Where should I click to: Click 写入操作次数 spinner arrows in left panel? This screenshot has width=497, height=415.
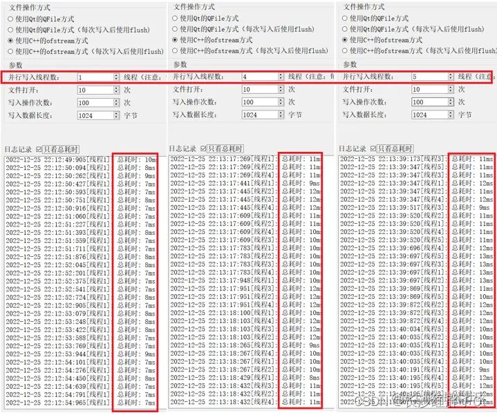(x=116, y=103)
